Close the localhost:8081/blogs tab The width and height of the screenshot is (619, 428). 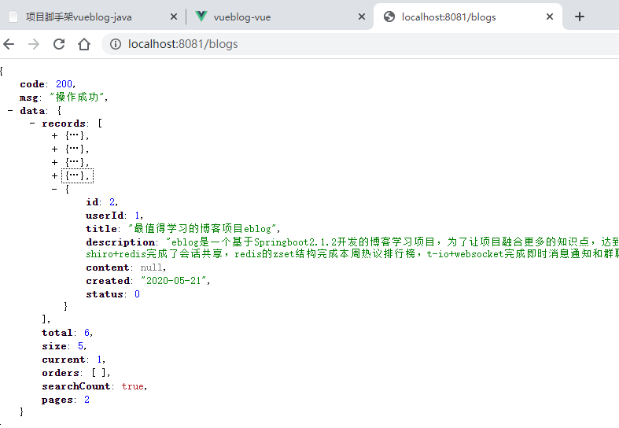(550, 17)
